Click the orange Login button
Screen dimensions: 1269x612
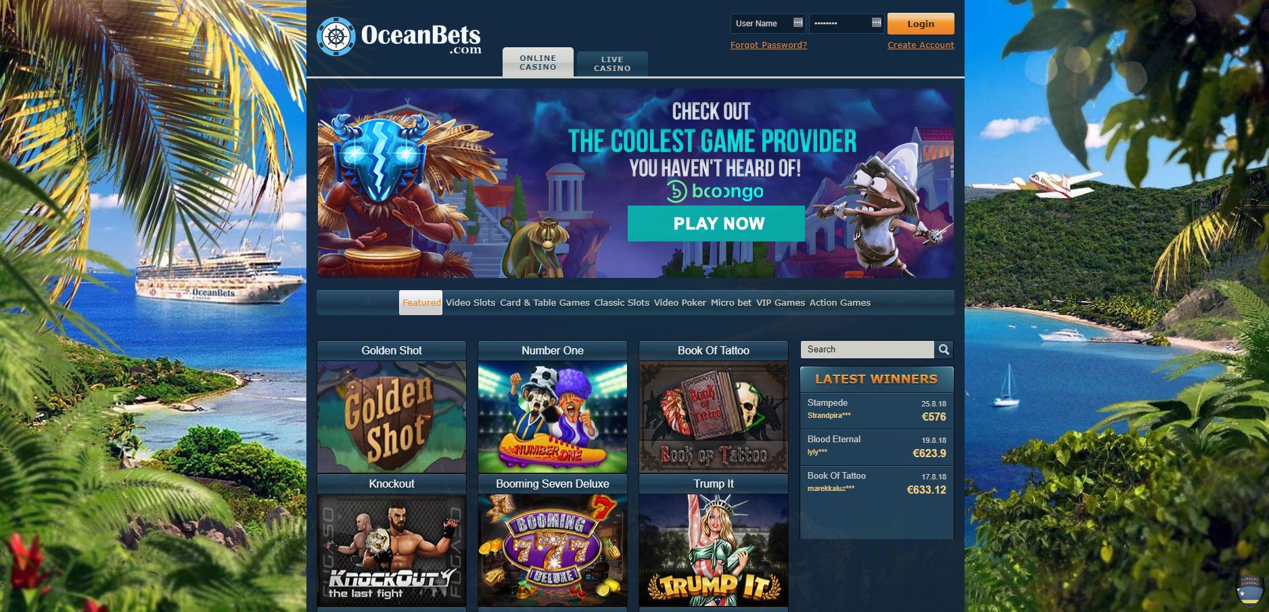[x=921, y=24]
